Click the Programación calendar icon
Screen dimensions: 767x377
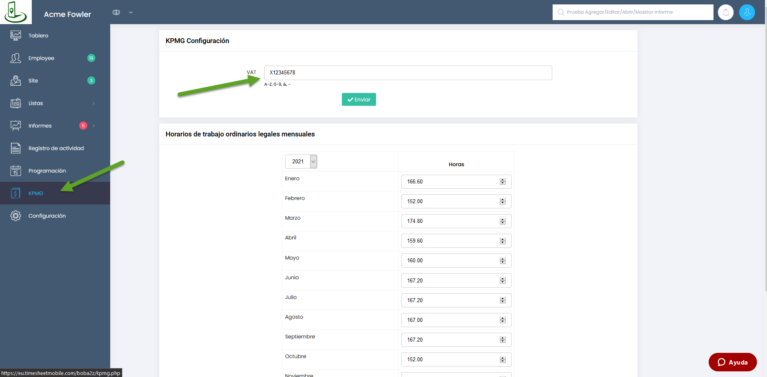pyautogui.click(x=16, y=171)
